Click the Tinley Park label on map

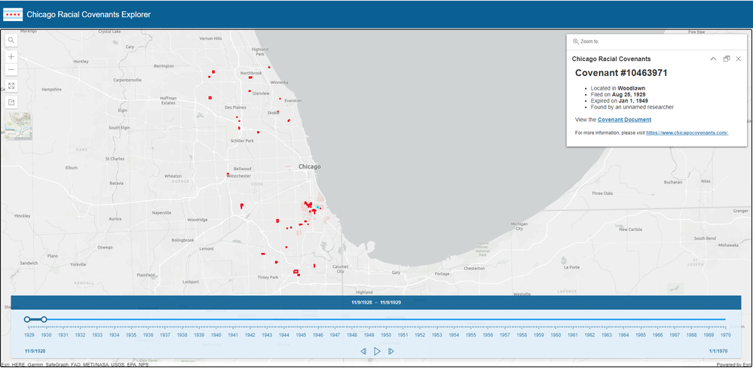pyautogui.click(x=268, y=278)
